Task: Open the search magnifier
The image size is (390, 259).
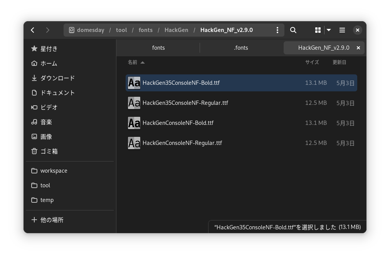Action: tap(293, 30)
